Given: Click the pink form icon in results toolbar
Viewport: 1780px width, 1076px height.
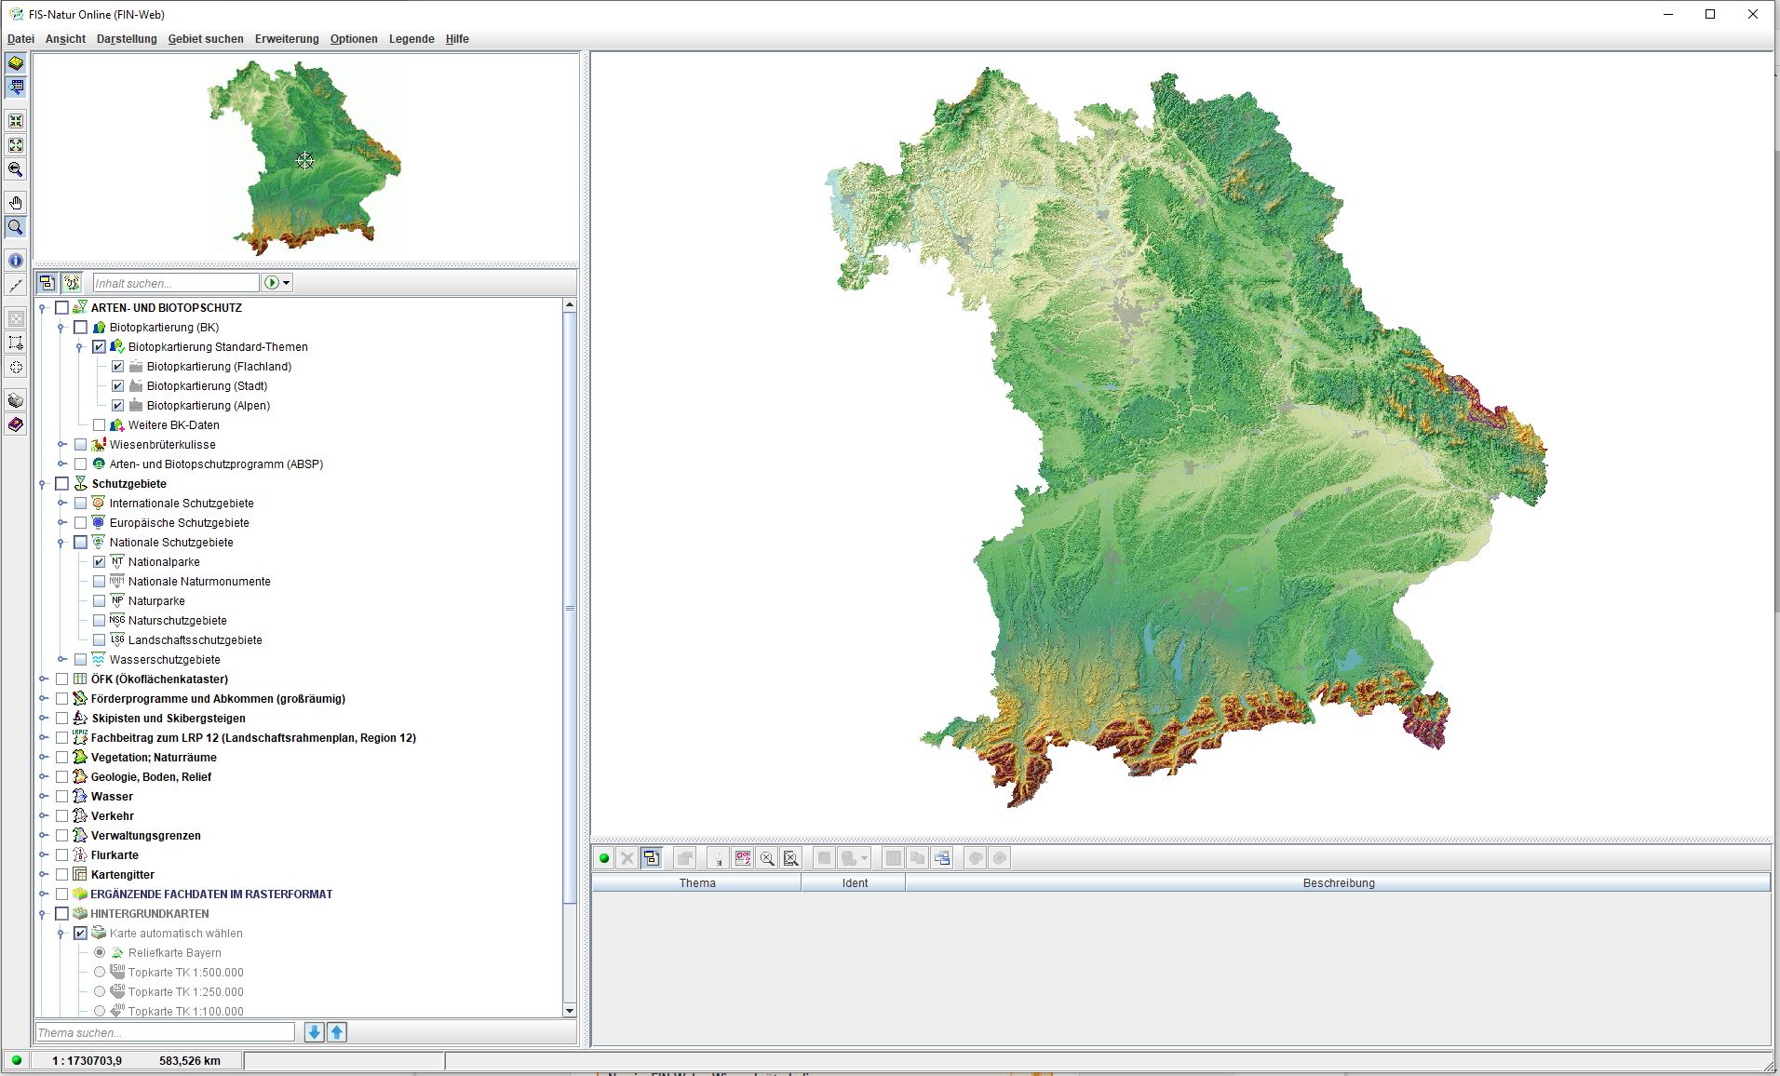Looking at the screenshot, I should [x=743, y=858].
